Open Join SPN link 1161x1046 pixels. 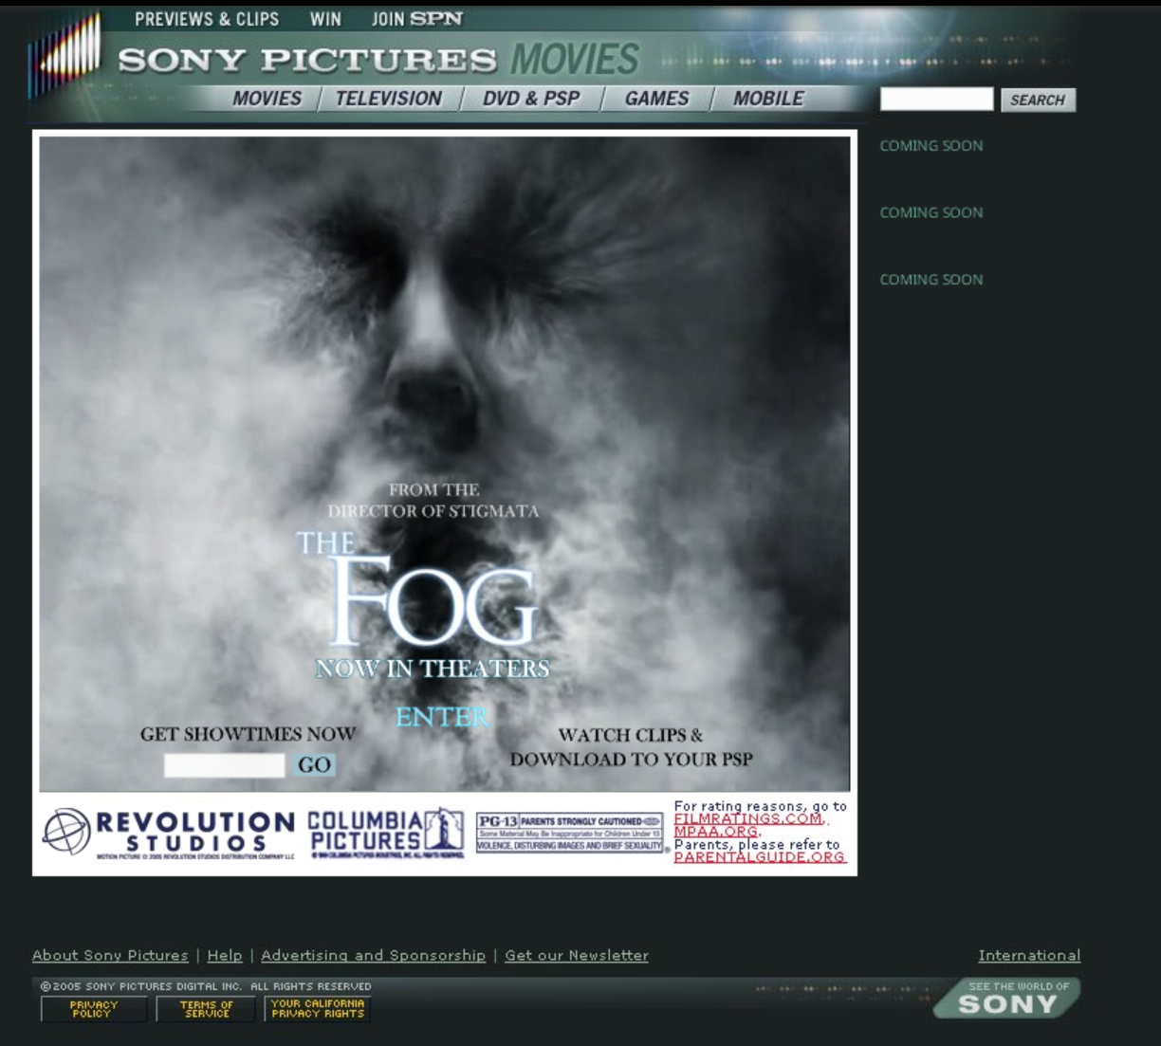coord(417,19)
